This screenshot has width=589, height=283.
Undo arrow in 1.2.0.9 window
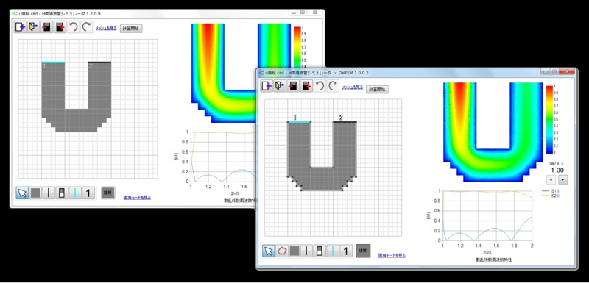point(73,27)
